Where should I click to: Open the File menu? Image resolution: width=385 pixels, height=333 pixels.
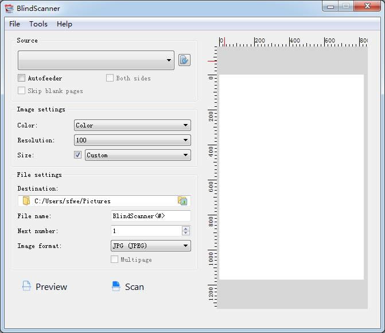click(x=14, y=24)
